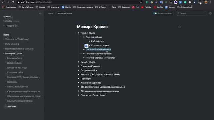Viewport: 214px width, 120px height.
Task: Open the Приложения apps shortcut
Action: pos(9,7)
